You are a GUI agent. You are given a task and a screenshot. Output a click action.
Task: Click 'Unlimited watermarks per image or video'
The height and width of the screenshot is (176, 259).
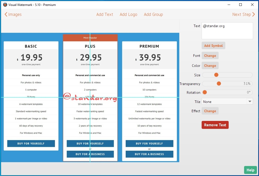[x=149, y=119]
